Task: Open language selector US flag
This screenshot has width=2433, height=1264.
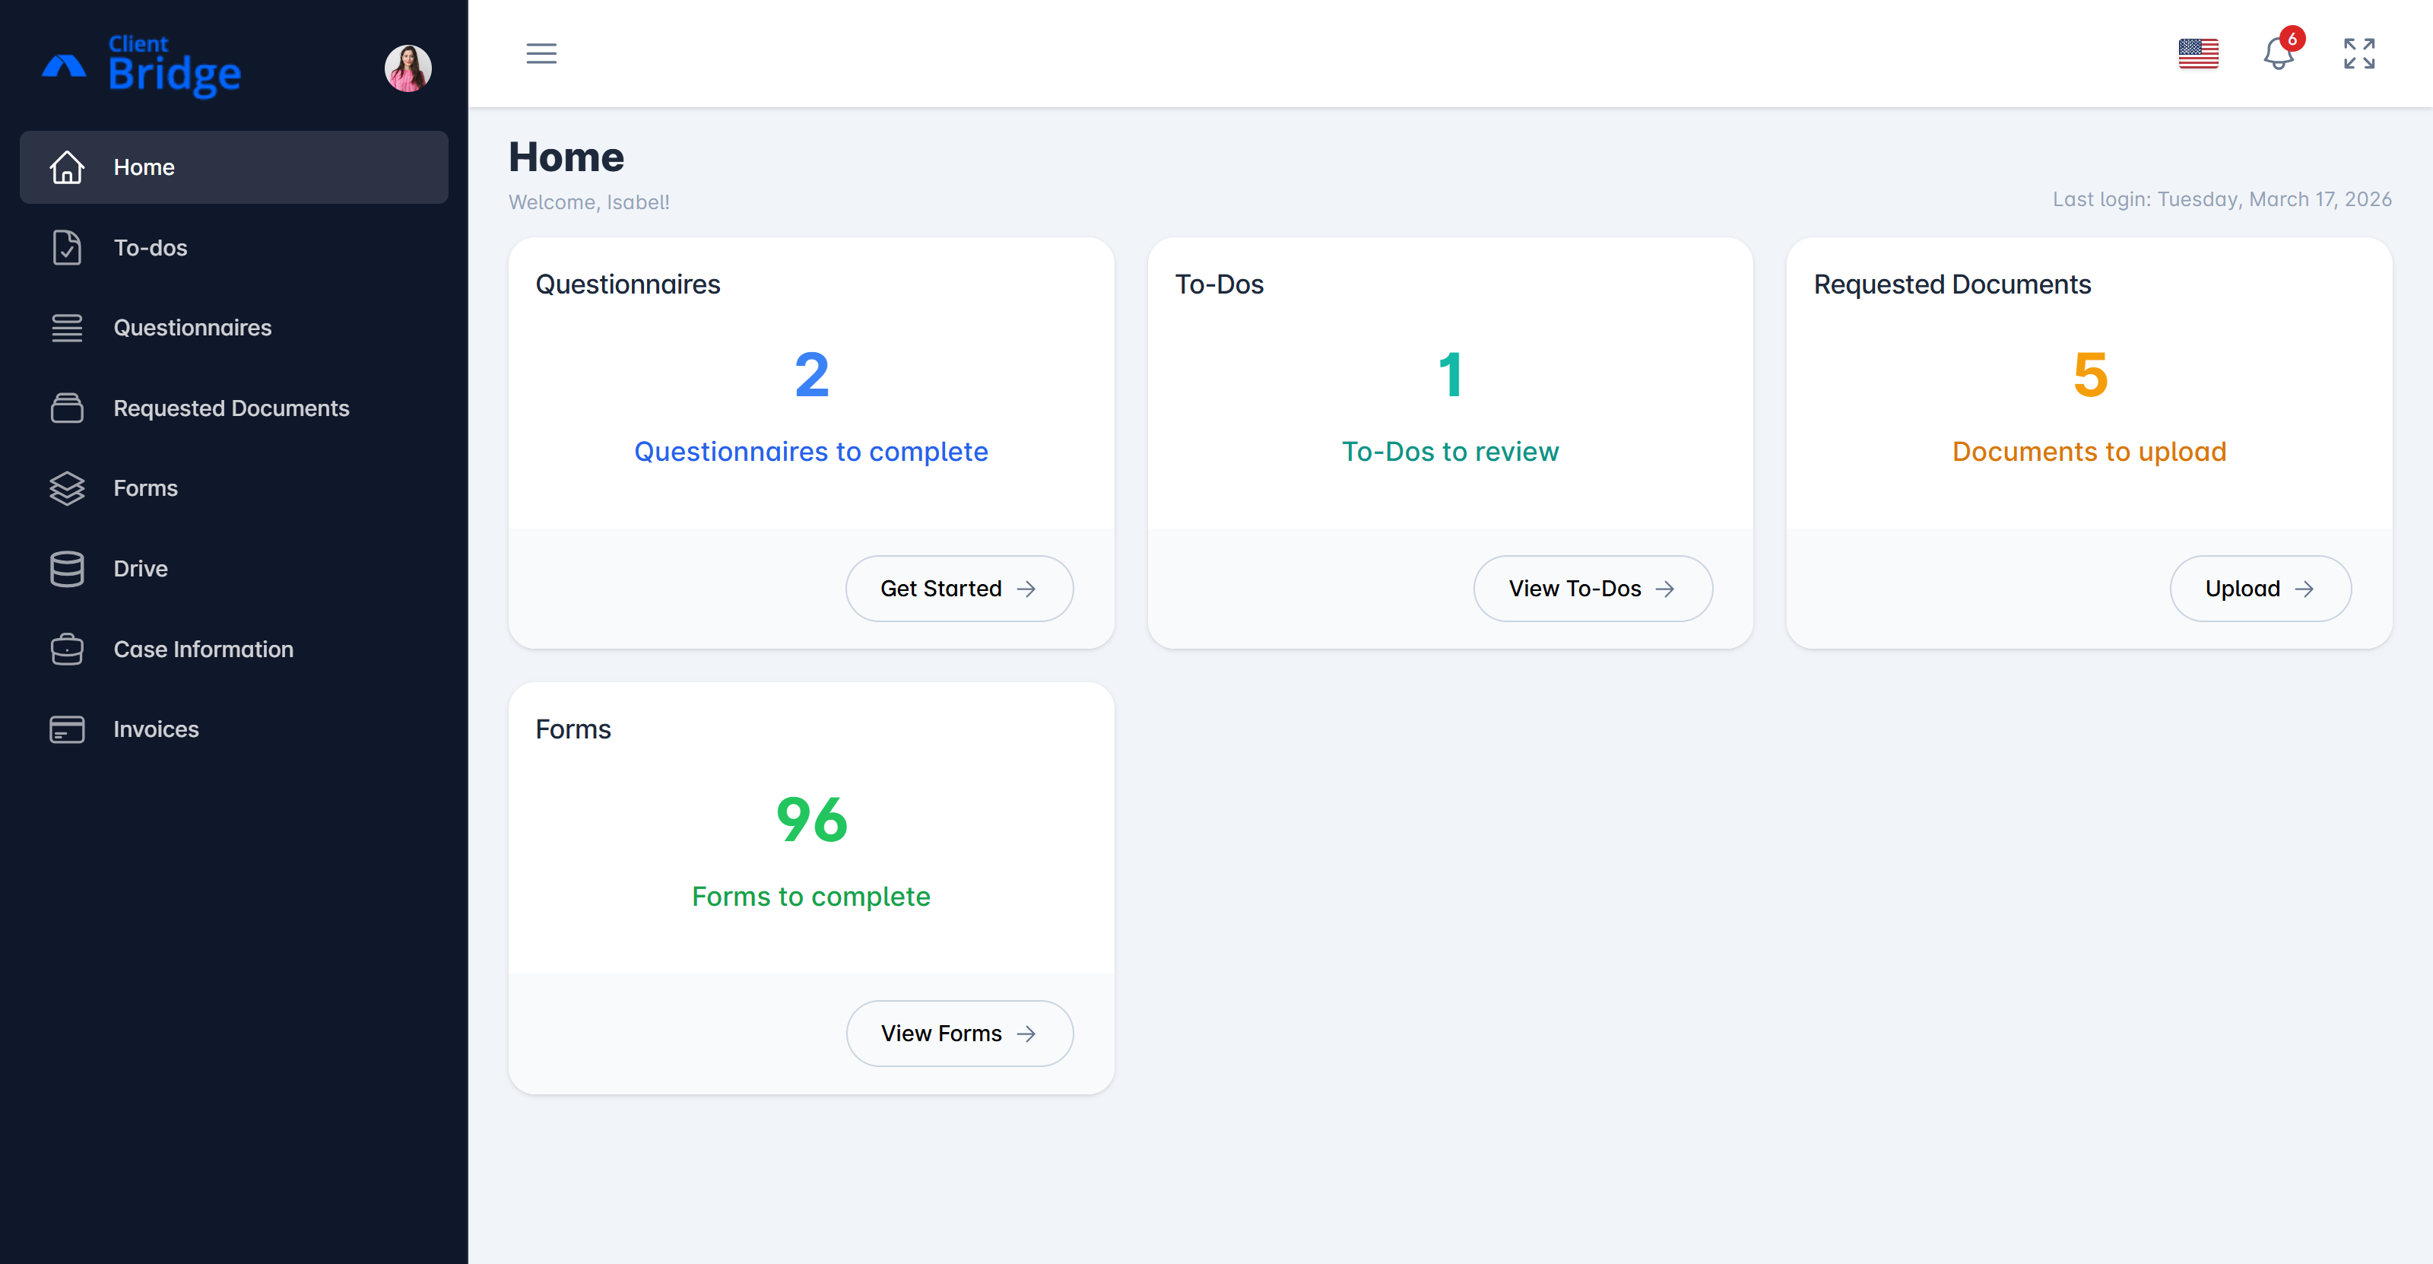Action: (x=2198, y=54)
